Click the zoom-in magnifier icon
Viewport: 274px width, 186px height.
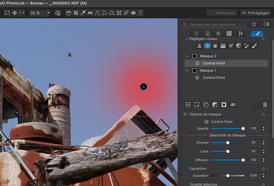[x=58, y=13]
